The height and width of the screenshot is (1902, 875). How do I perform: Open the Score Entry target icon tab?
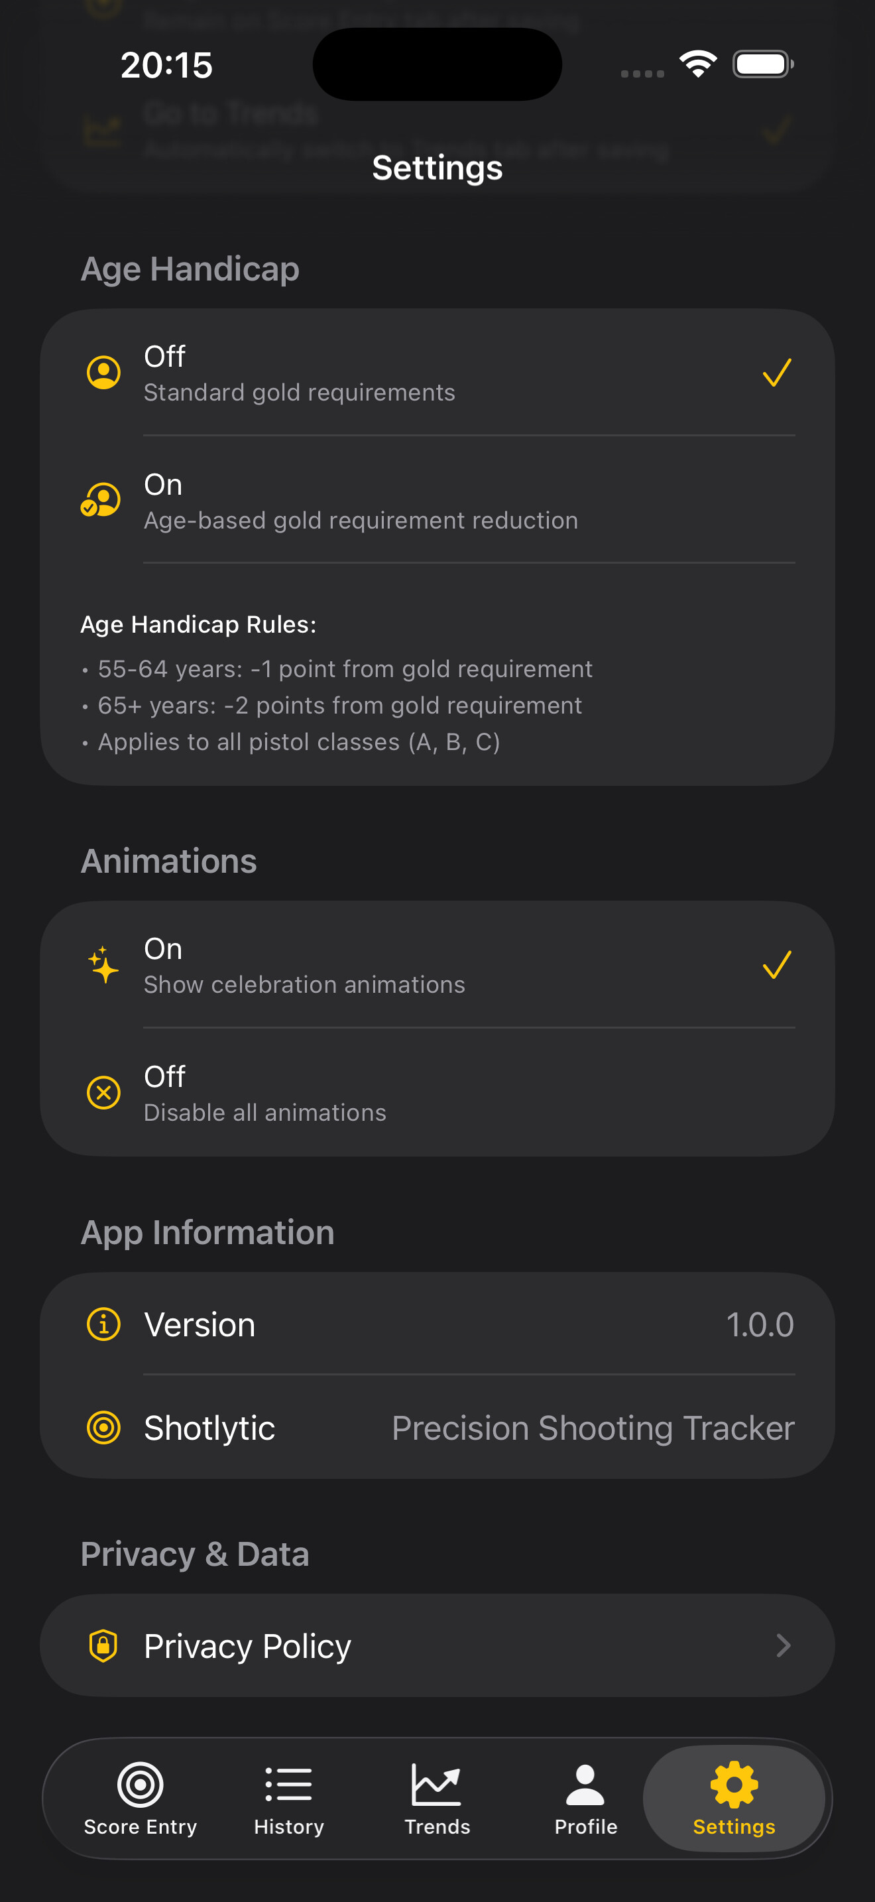click(x=140, y=1785)
